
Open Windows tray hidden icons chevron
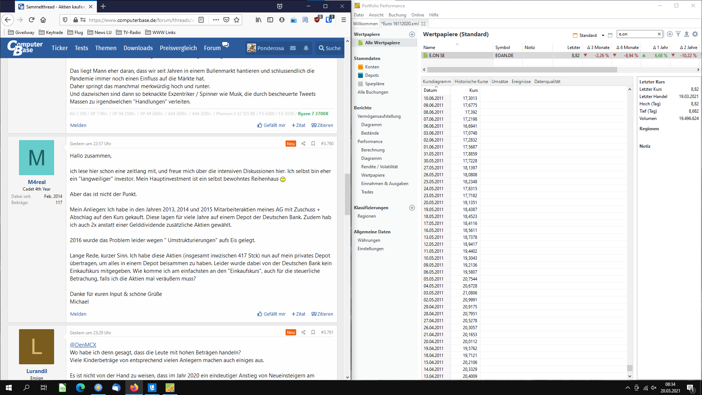pos(627,388)
